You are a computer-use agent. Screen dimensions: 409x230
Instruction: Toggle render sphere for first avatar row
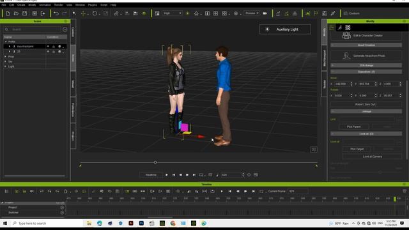[59, 47]
